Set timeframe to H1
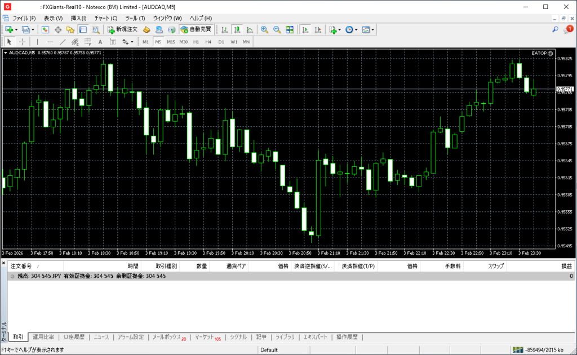The image size is (577, 355). point(196,42)
